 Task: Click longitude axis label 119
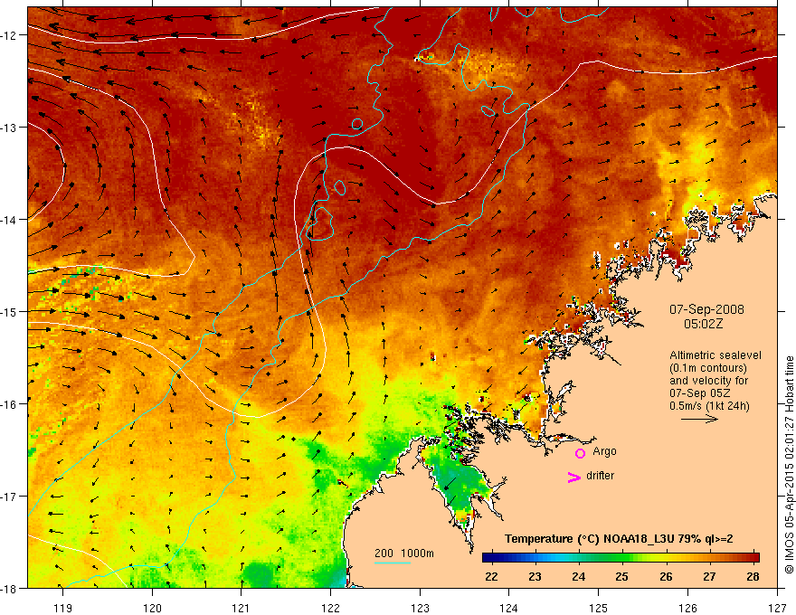pos(63,608)
